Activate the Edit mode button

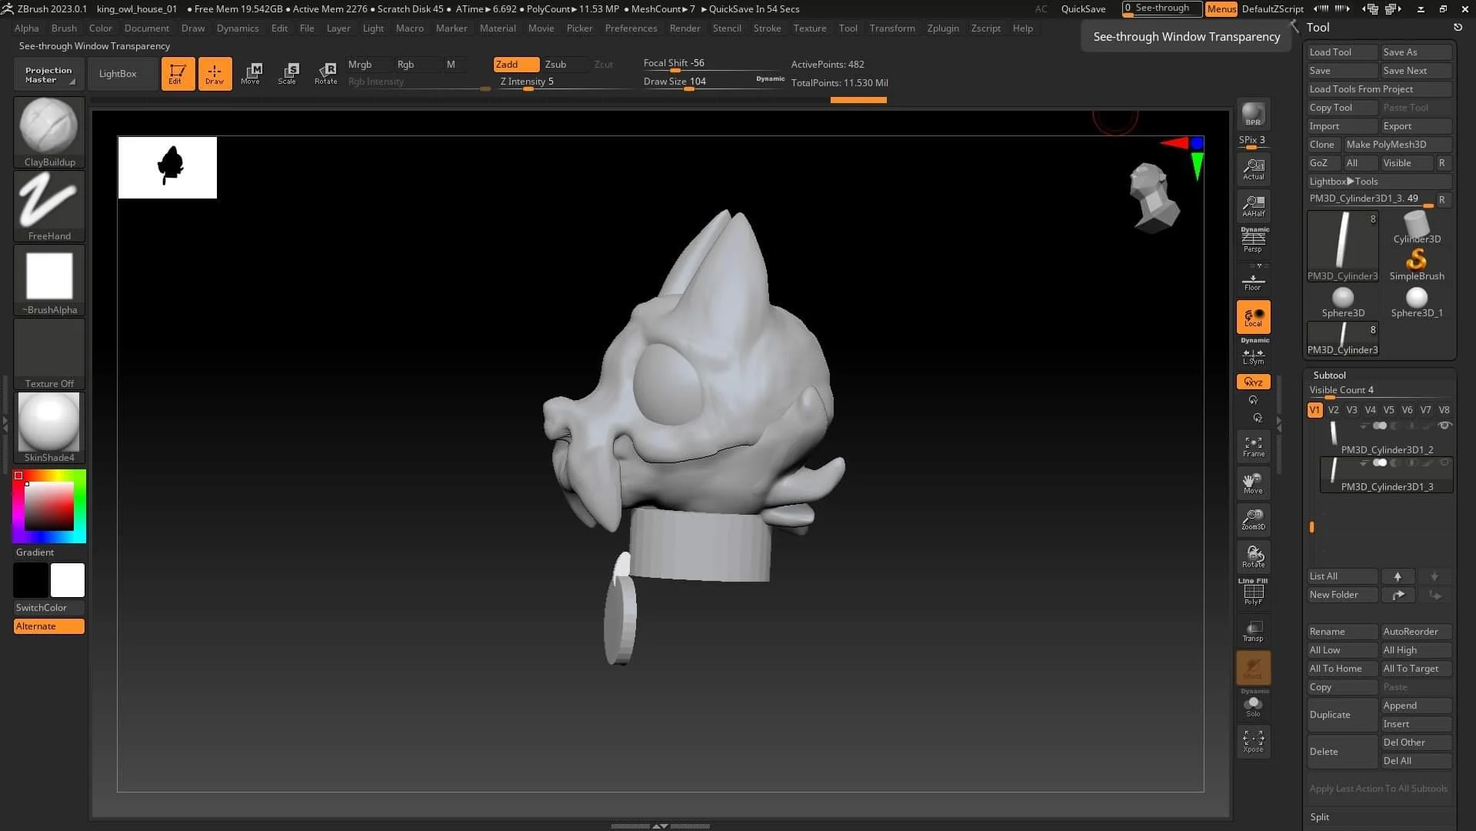click(178, 74)
